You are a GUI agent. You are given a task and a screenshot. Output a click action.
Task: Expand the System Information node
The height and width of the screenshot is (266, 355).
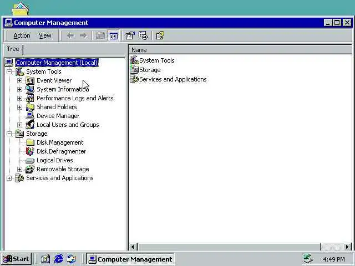pyautogui.click(x=20, y=89)
